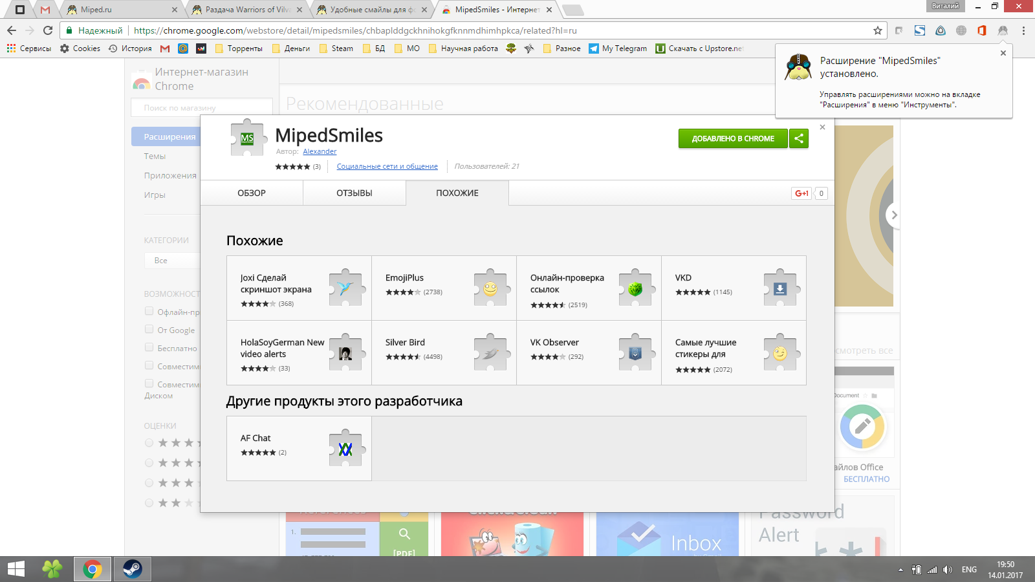Switch to the Раздача Warriors browser tab
The image size is (1035, 582).
247,10
